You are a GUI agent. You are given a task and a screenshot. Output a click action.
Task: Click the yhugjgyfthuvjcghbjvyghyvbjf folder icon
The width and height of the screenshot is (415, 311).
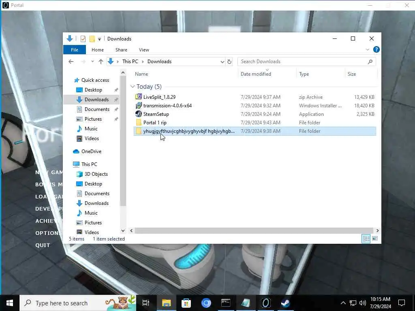[x=139, y=131]
